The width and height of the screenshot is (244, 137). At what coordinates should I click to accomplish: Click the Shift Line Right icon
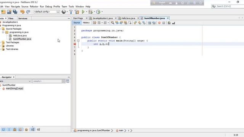click(x=154, y=23)
